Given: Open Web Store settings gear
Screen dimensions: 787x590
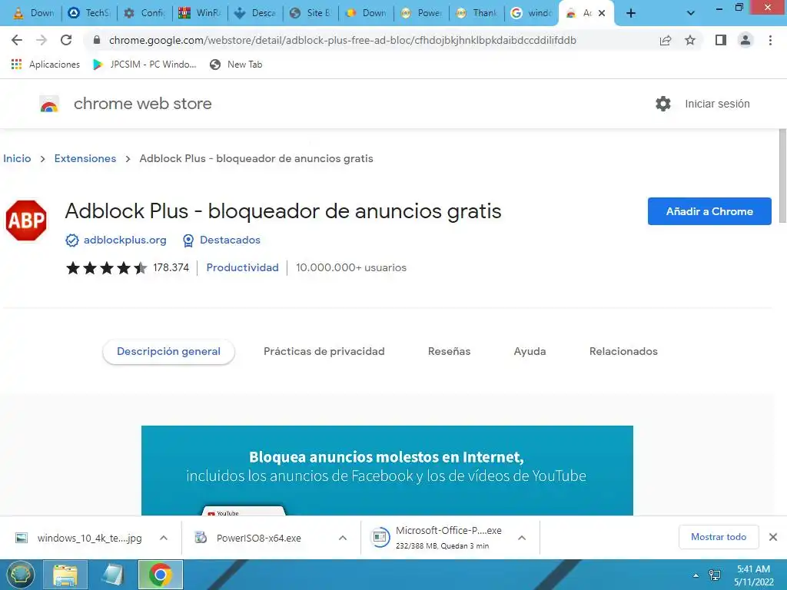Looking at the screenshot, I should coord(663,104).
